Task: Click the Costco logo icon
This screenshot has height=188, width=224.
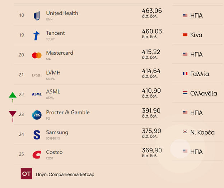Action: point(37,154)
